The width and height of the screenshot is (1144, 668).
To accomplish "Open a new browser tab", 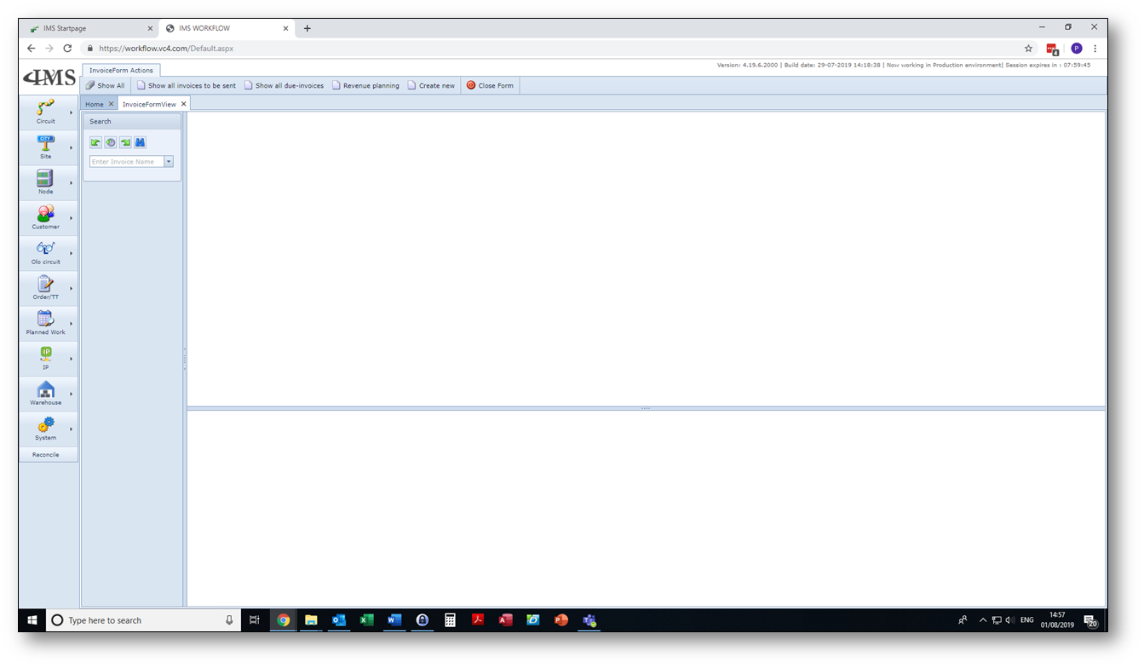I will click(308, 28).
